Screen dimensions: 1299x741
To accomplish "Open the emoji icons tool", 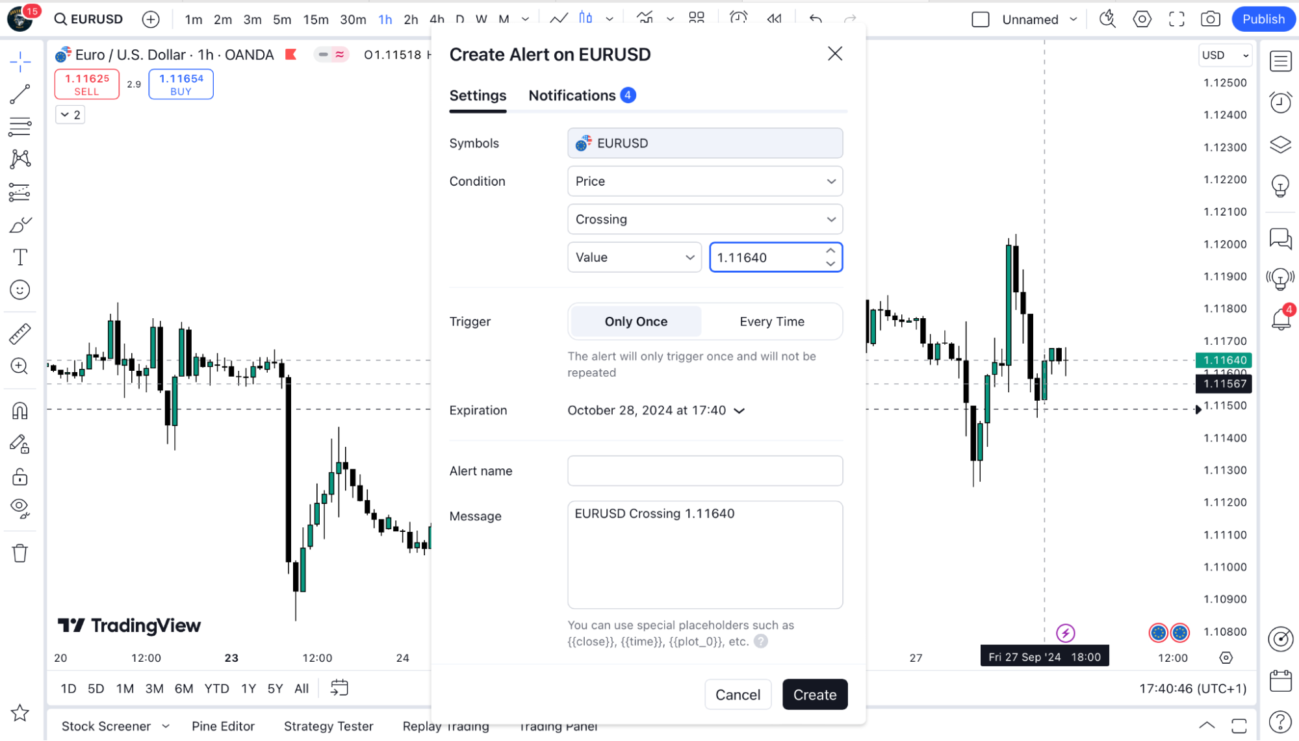I will pos(20,290).
